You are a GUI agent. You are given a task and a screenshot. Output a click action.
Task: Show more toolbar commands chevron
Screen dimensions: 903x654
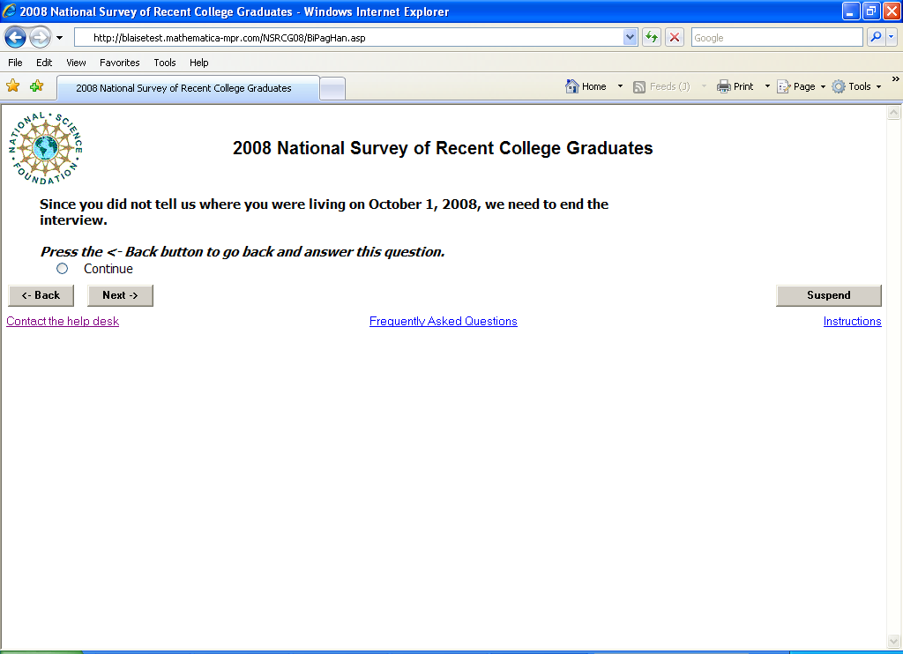(896, 78)
